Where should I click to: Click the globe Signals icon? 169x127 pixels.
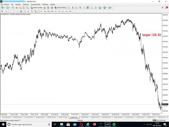tap(52, 8)
